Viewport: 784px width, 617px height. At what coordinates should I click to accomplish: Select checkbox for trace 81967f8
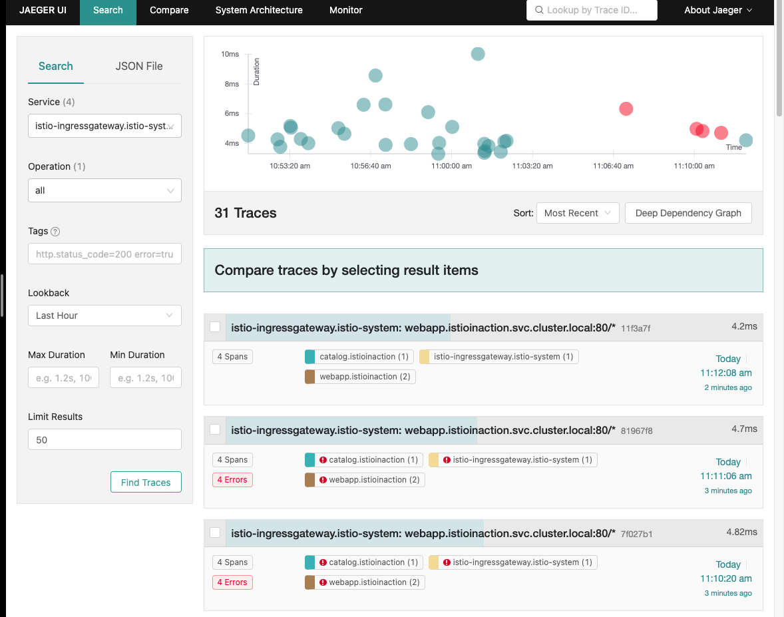[x=215, y=429]
